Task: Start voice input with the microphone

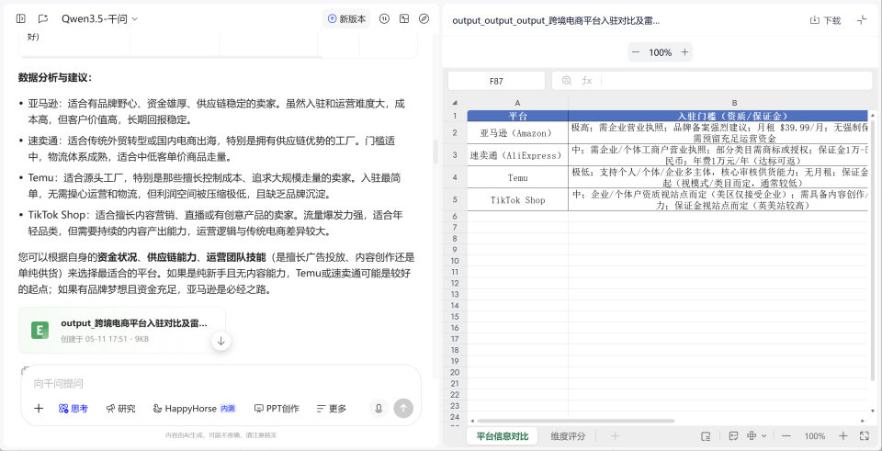Action: [x=379, y=408]
